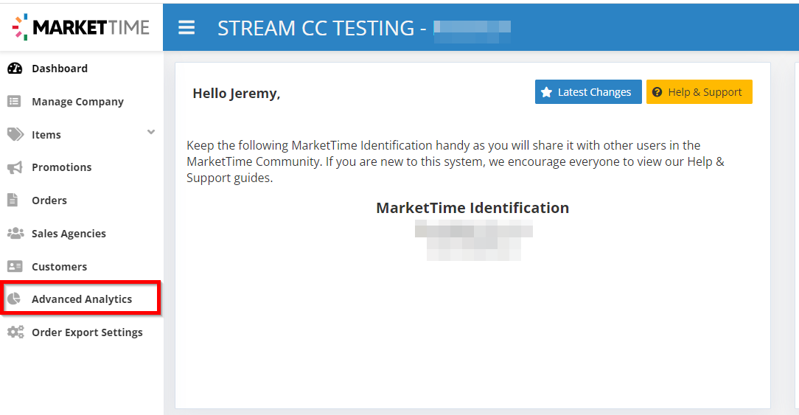Click the Customers ID card icon
Viewport: 799px width, 415px height.
(x=15, y=267)
